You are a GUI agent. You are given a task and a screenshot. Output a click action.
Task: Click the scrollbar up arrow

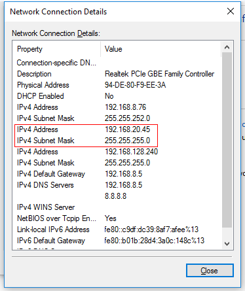point(227,47)
